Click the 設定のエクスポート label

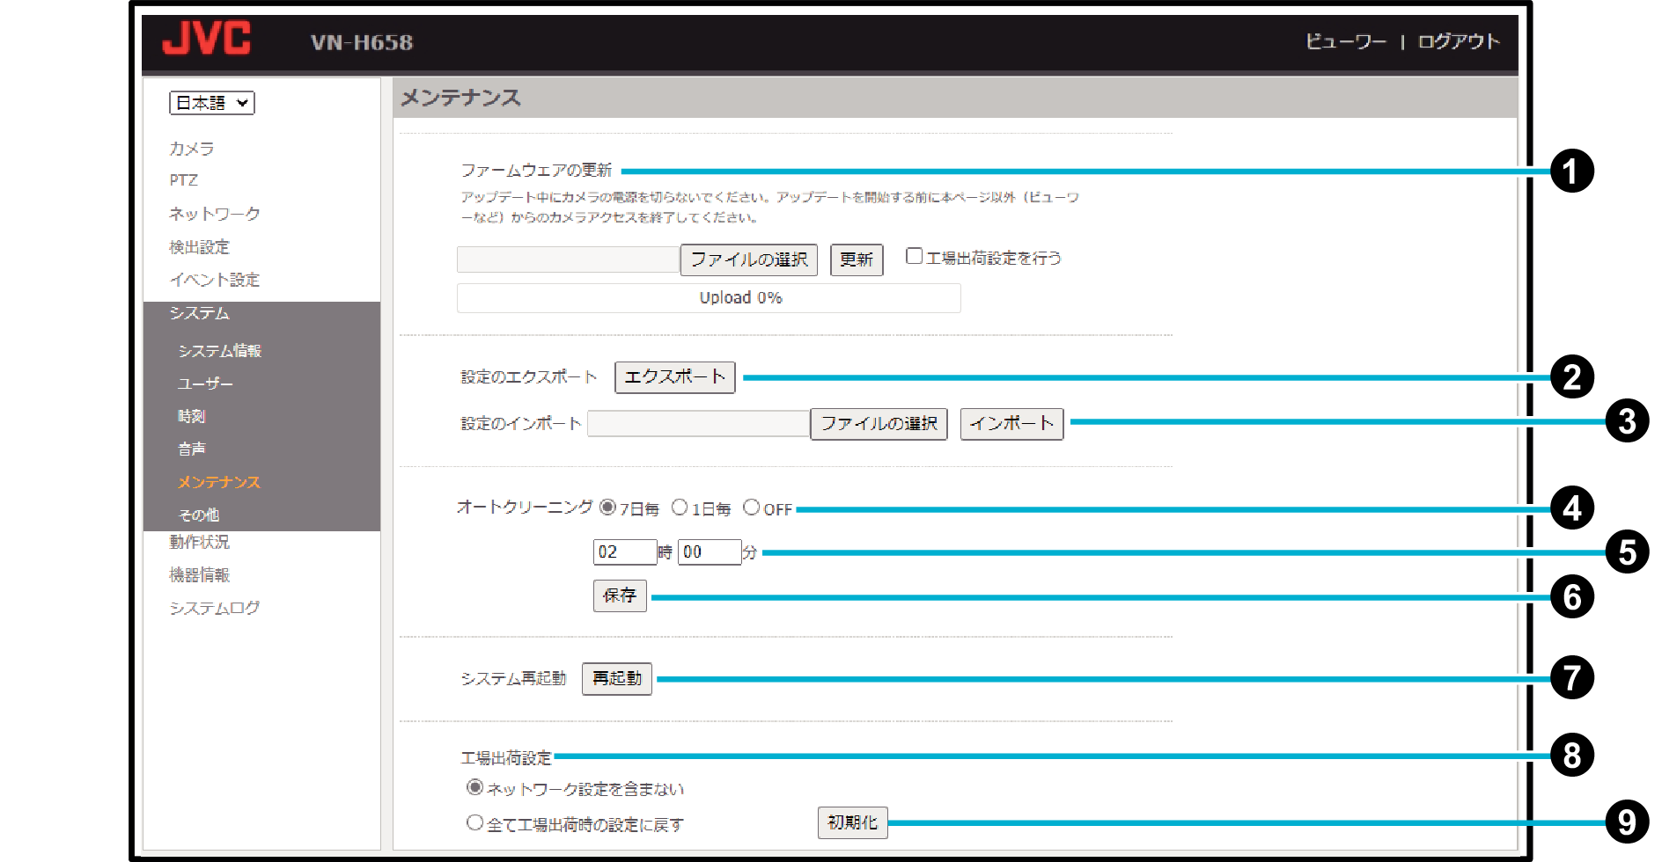tap(529, 377)
